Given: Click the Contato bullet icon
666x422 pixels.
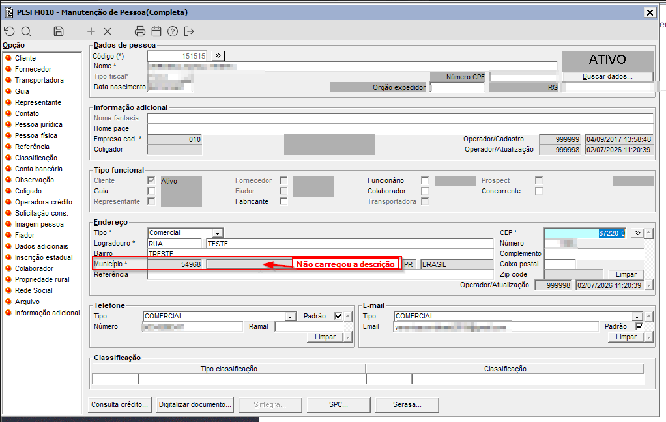Looking at the screenshot, I should (8, 113).
